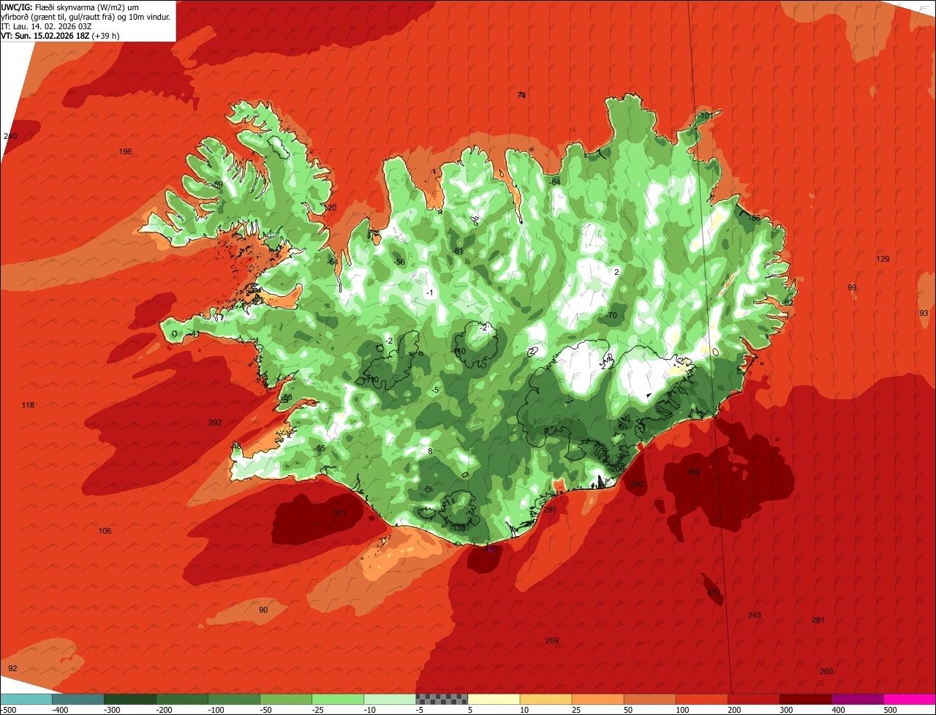Click the legend swatch between -400 and -300
The image size is (936, 715).
coord(78,699)
